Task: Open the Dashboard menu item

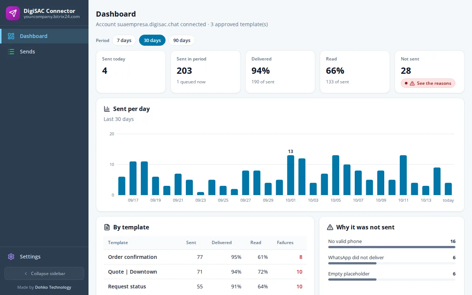Action: point(44,36)
